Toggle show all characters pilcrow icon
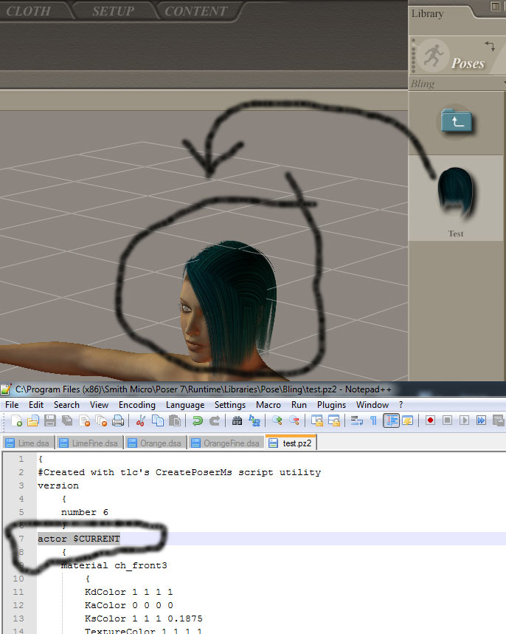This screenshot has height=634, width=506. point(374,421)
